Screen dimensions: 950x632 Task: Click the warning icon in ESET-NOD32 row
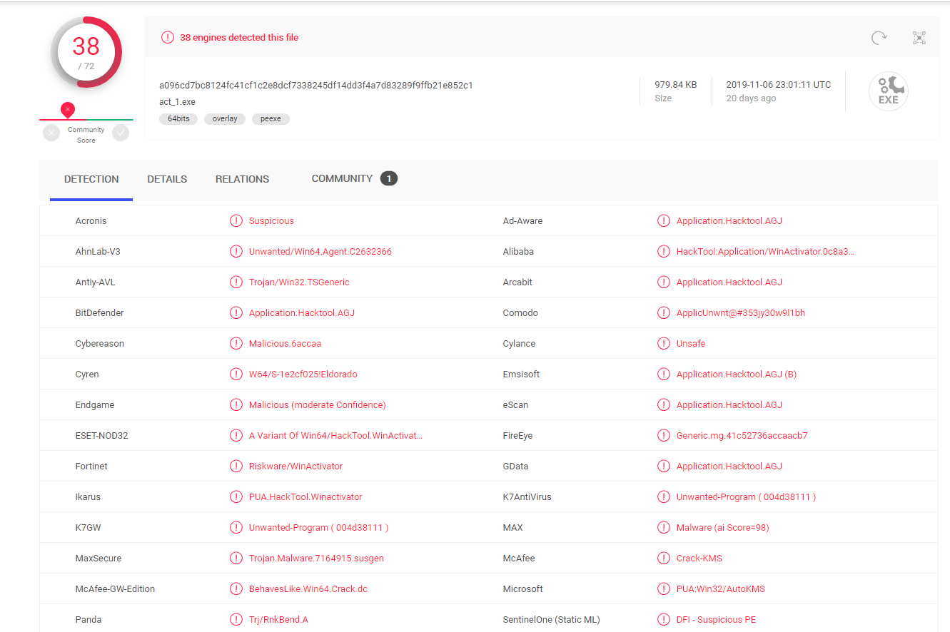coord(236,435)
